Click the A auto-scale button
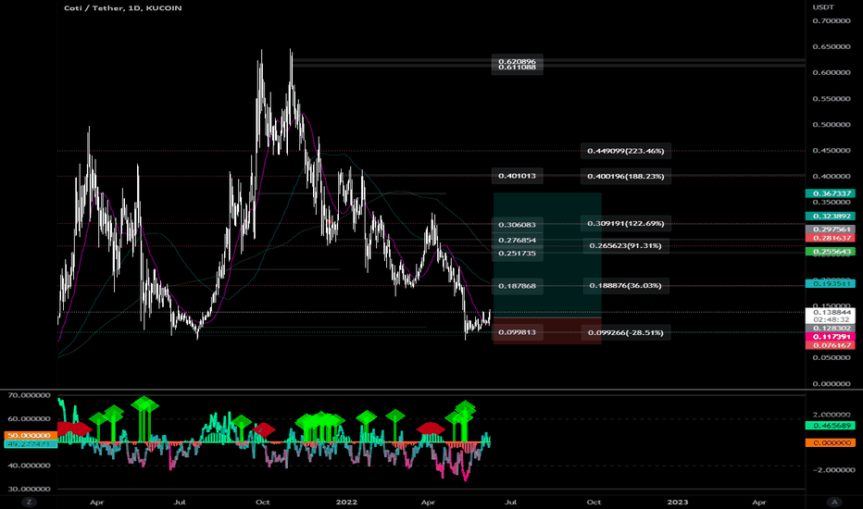Screen dimensions: 863x509 point(834,502)
